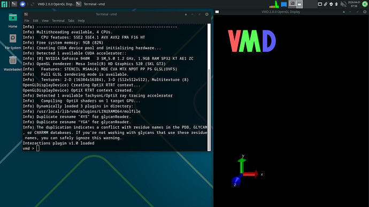Open the terminal File menu

(x=27, y=21)
